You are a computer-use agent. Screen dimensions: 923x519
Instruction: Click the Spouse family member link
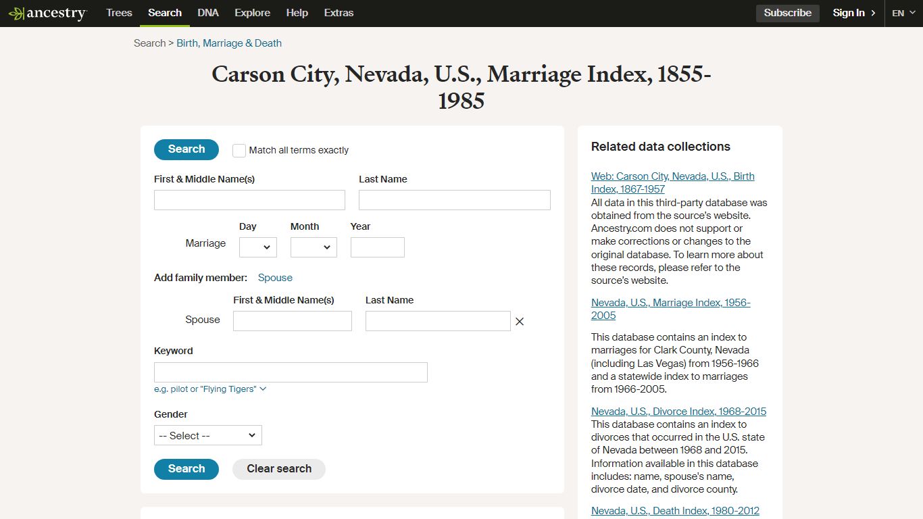tap(275, 278)
